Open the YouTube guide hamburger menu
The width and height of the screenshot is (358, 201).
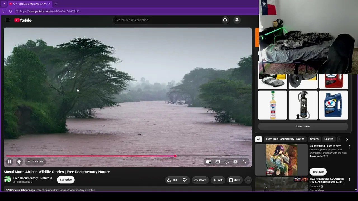click(x=8, y=20)
